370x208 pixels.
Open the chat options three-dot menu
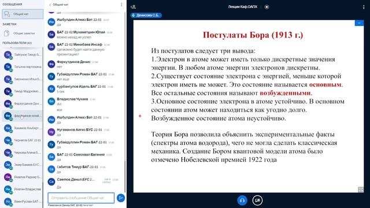(121, 5)
